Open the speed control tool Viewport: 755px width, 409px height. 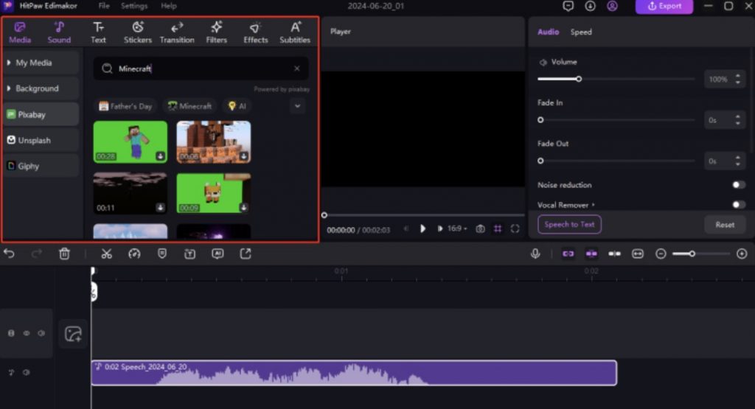tap(134, 254)
